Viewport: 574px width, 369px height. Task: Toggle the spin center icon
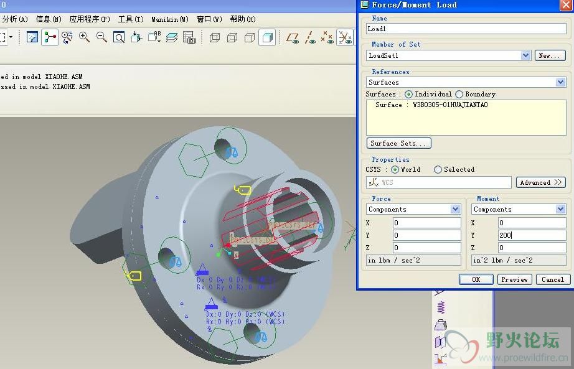(50, 37)
